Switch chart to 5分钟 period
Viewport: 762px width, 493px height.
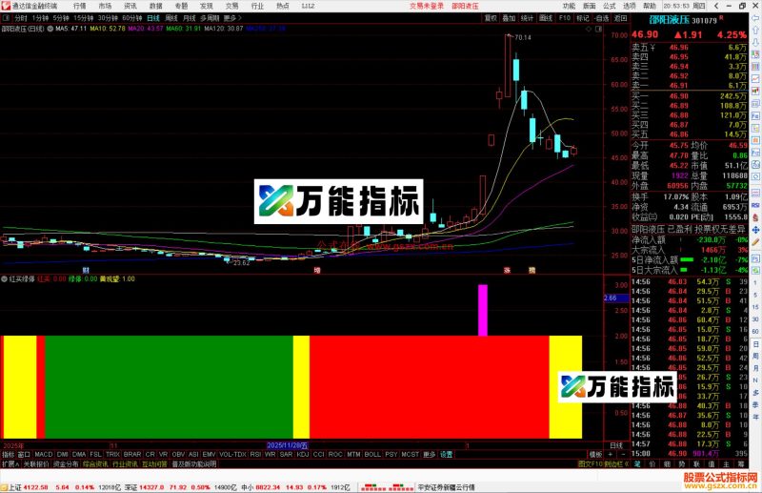tap(61, 18)
